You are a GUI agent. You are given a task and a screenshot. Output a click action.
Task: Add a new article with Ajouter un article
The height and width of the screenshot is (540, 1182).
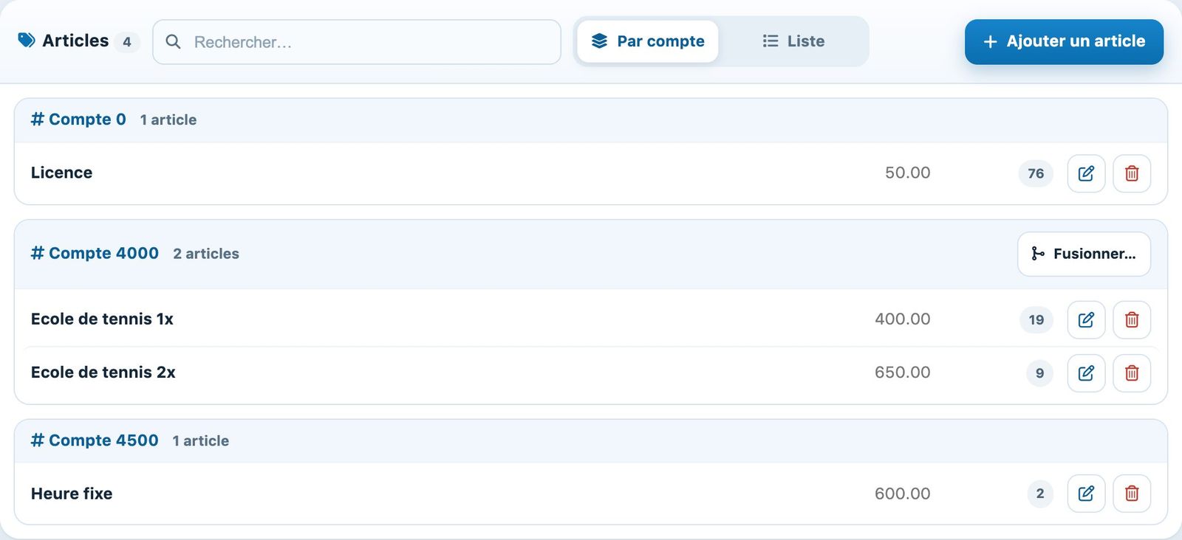pyautogui.click(x=1064, y=42)
